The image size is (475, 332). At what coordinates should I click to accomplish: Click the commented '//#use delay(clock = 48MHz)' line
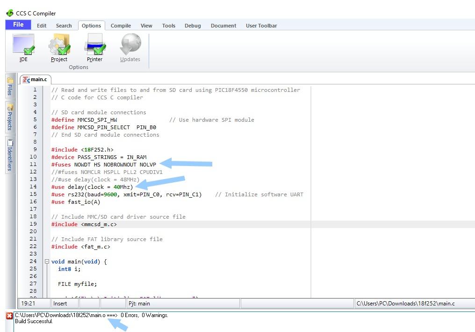(95, 180)
